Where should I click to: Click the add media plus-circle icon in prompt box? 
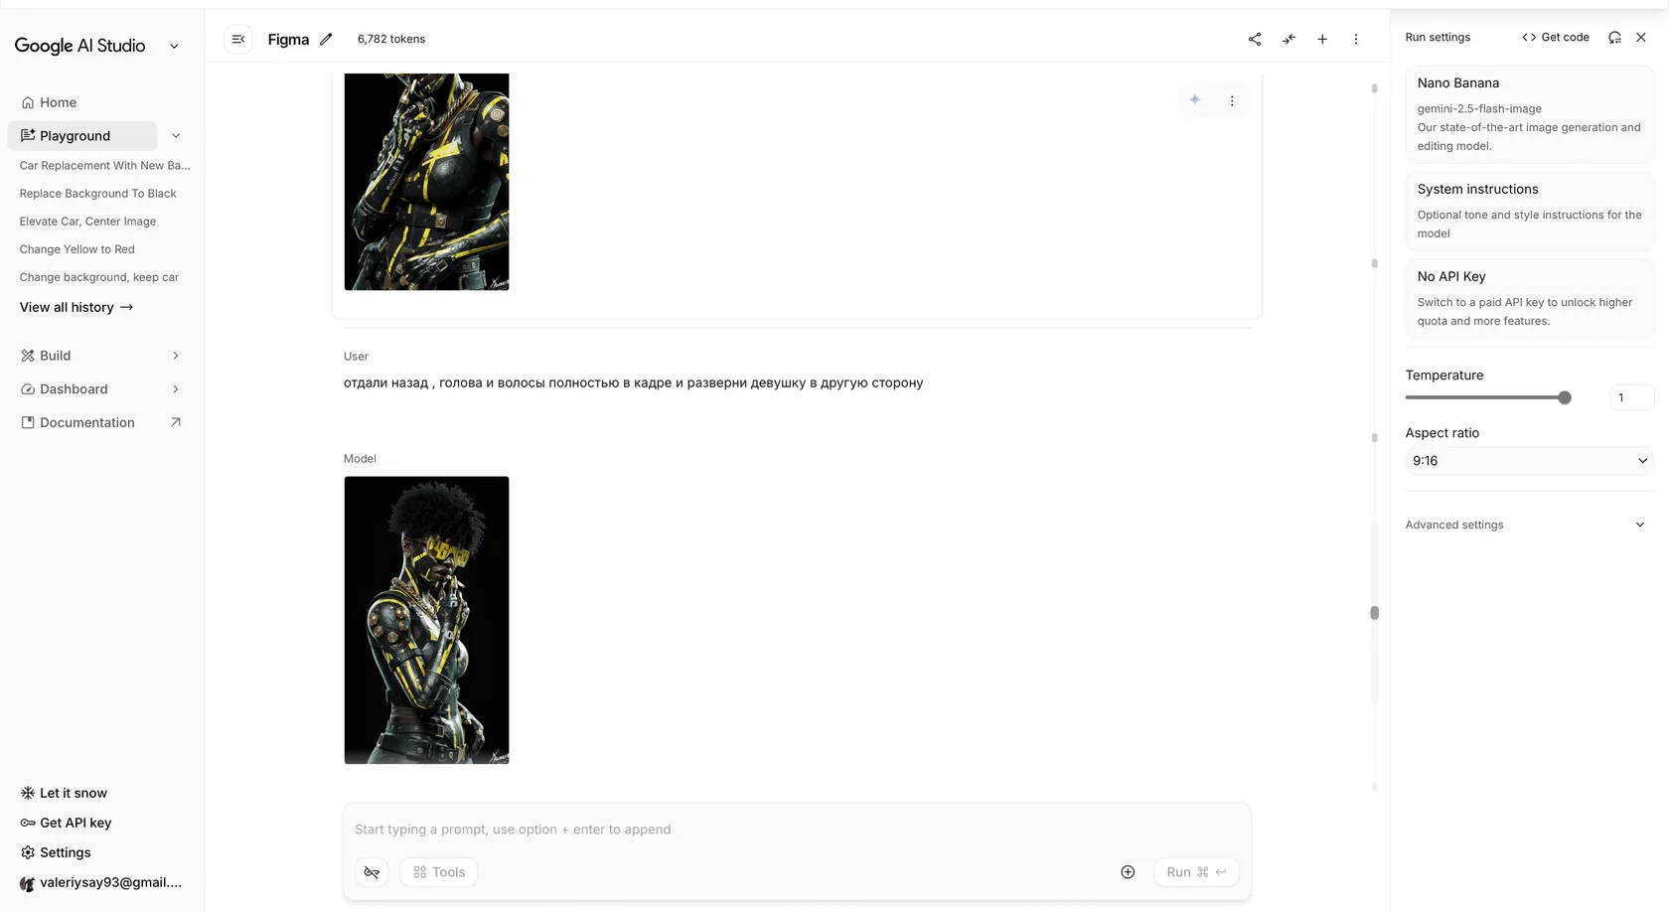coord(1128,872)
